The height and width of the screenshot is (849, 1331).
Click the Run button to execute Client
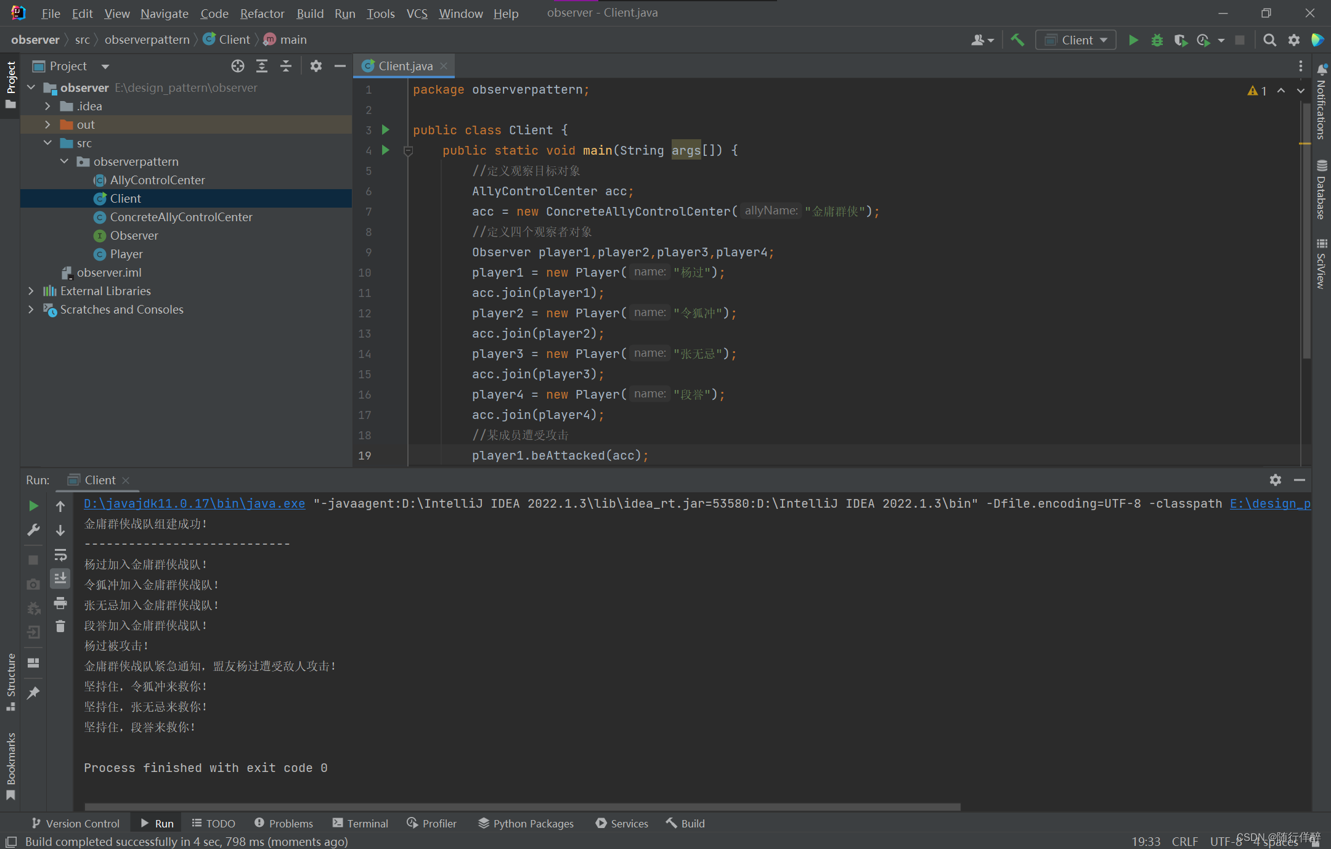point(1133,40)
